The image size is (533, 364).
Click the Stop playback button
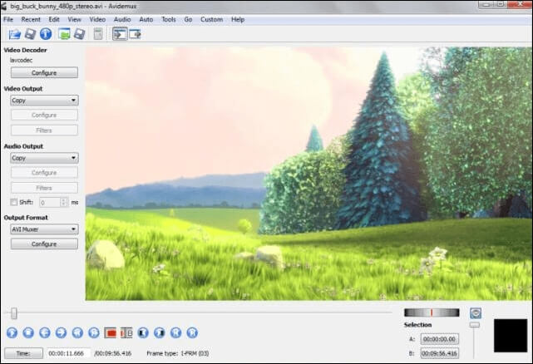pos(28,332)
